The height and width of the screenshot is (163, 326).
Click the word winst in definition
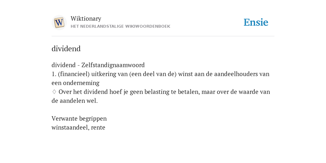[186, 74]
